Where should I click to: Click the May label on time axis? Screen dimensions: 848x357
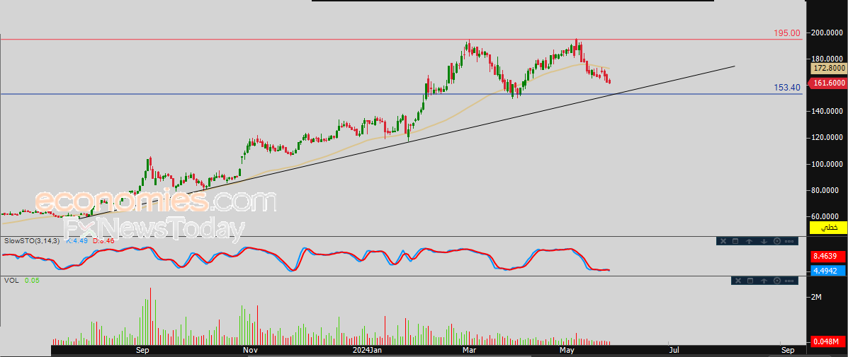[x=567, y=351]
